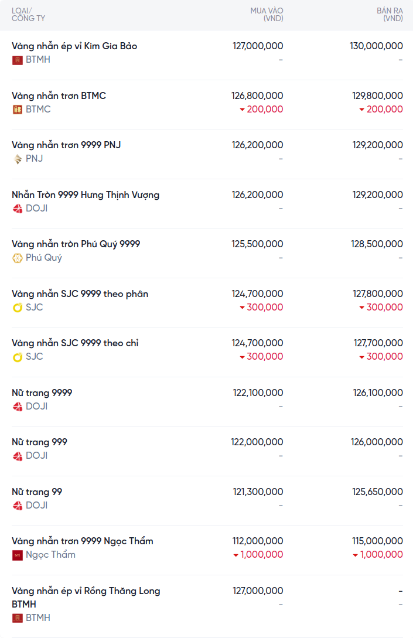Open 'Vàng nhẫn trơn 9999 PNJ' product
This screenshot has height=638, width=413.
[x=66, y=145]
